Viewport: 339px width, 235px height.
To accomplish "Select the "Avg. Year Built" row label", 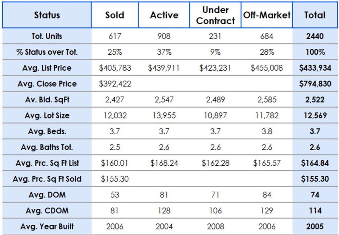I will click(47, 227).
